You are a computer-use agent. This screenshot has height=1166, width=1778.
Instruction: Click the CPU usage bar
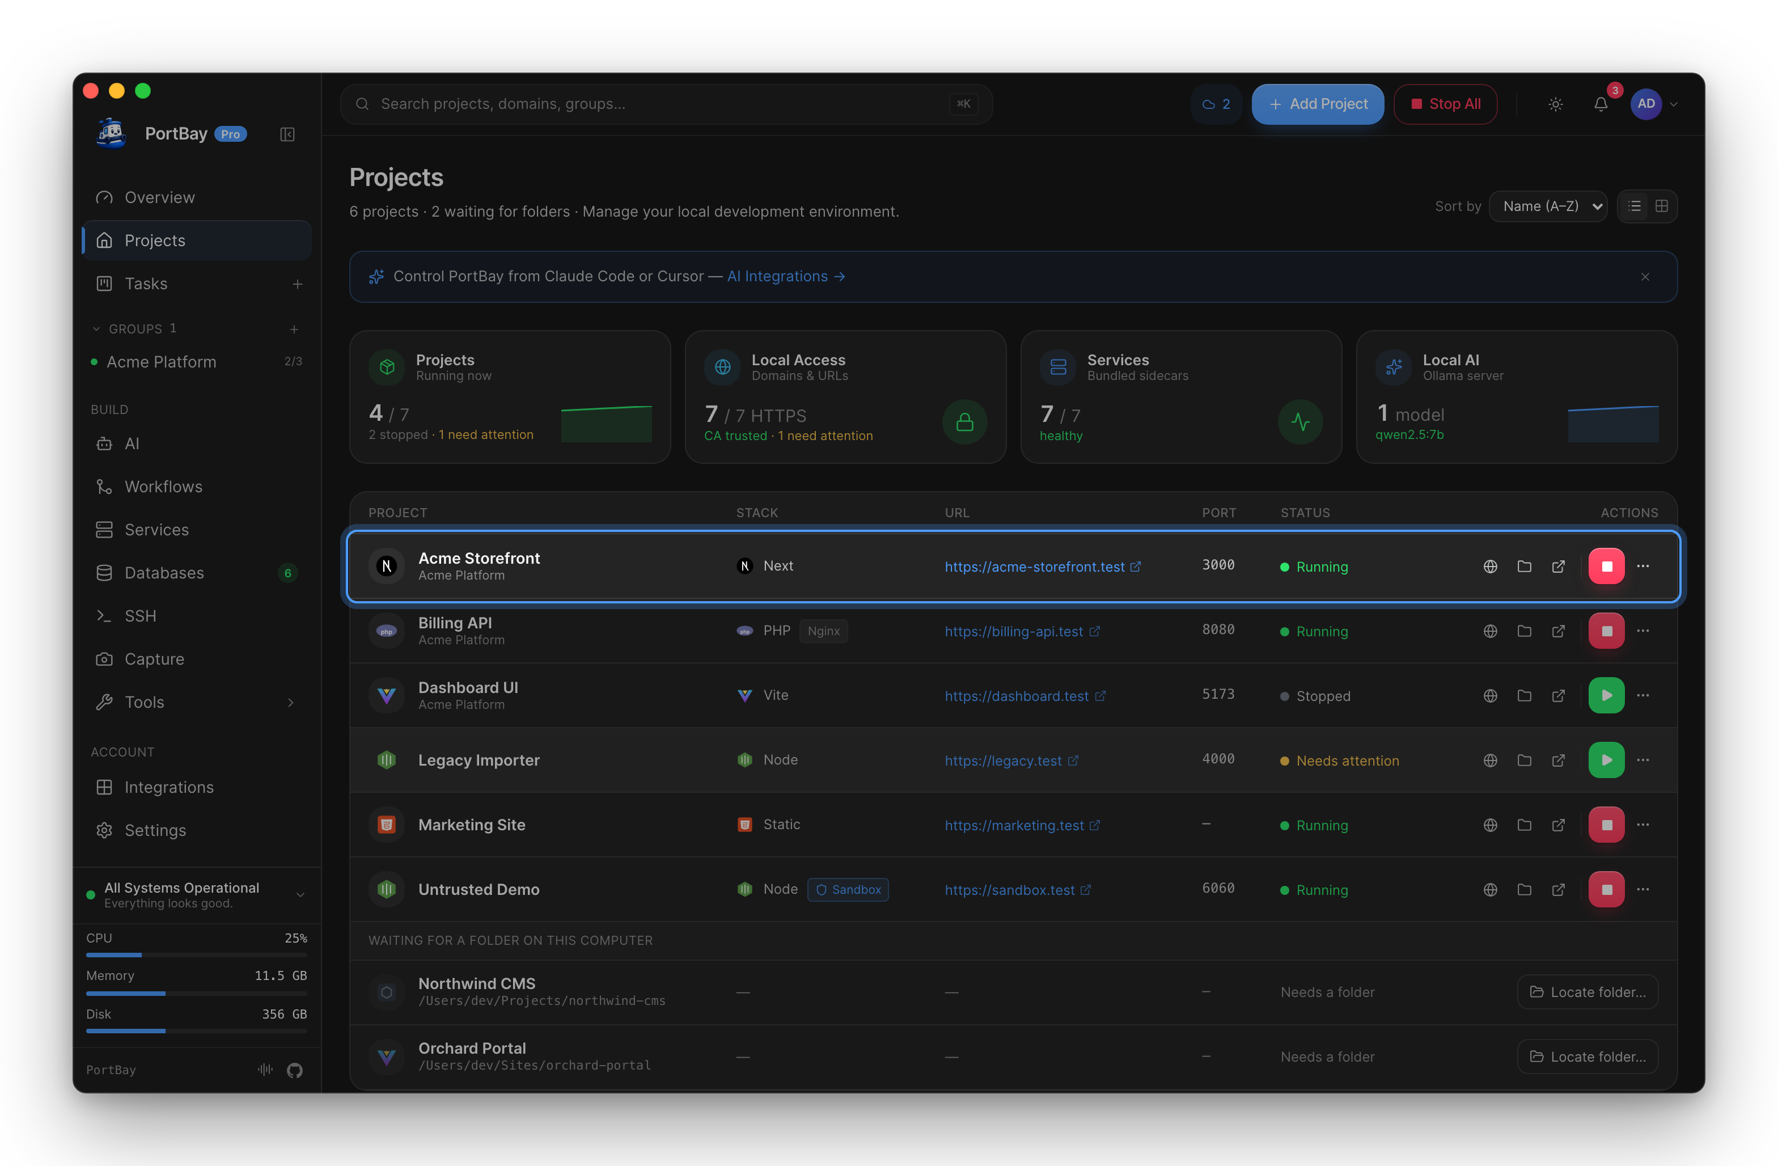(197, 955)
